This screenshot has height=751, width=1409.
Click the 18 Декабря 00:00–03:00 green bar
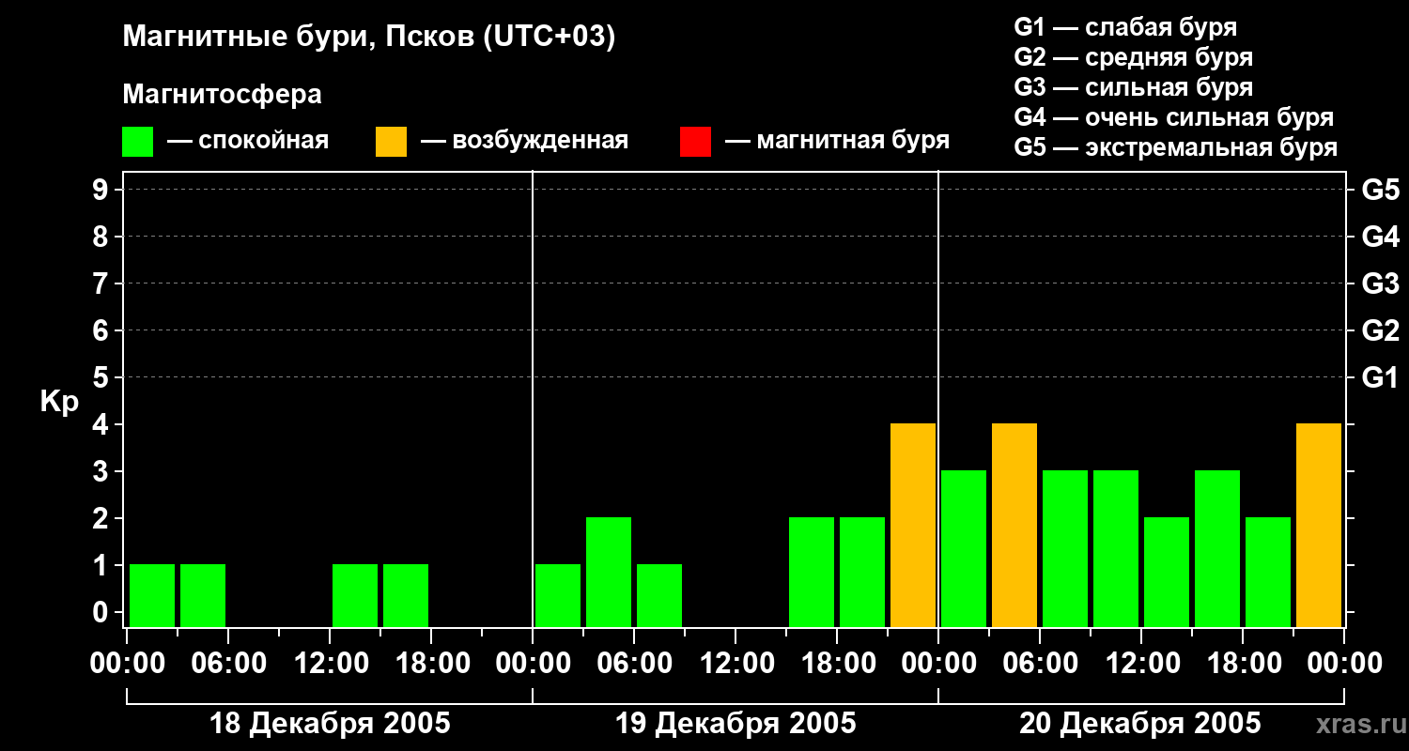point(152,595)
